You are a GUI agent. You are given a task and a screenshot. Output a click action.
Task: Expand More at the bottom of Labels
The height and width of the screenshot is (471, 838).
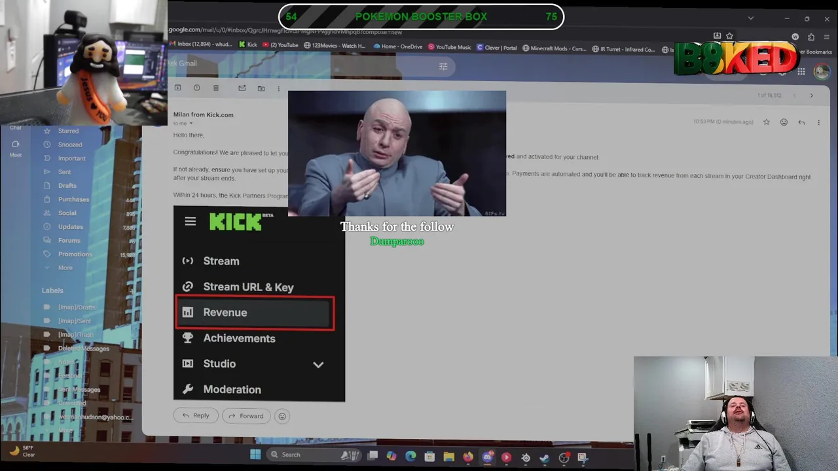tap(65, 430)
